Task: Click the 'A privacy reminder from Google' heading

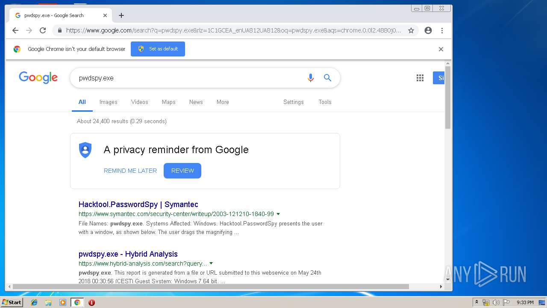Action: [176, 150]
